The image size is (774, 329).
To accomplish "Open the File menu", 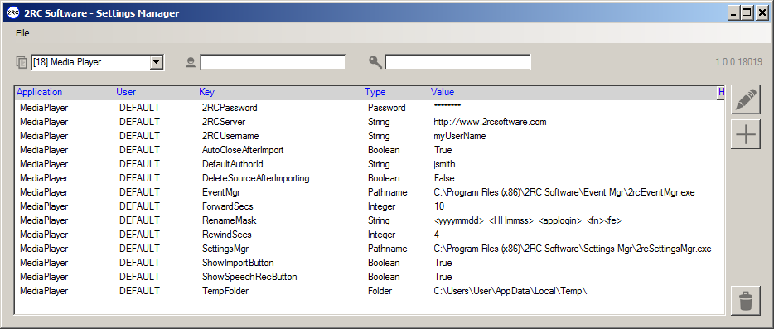I will [x=22, y=33].
